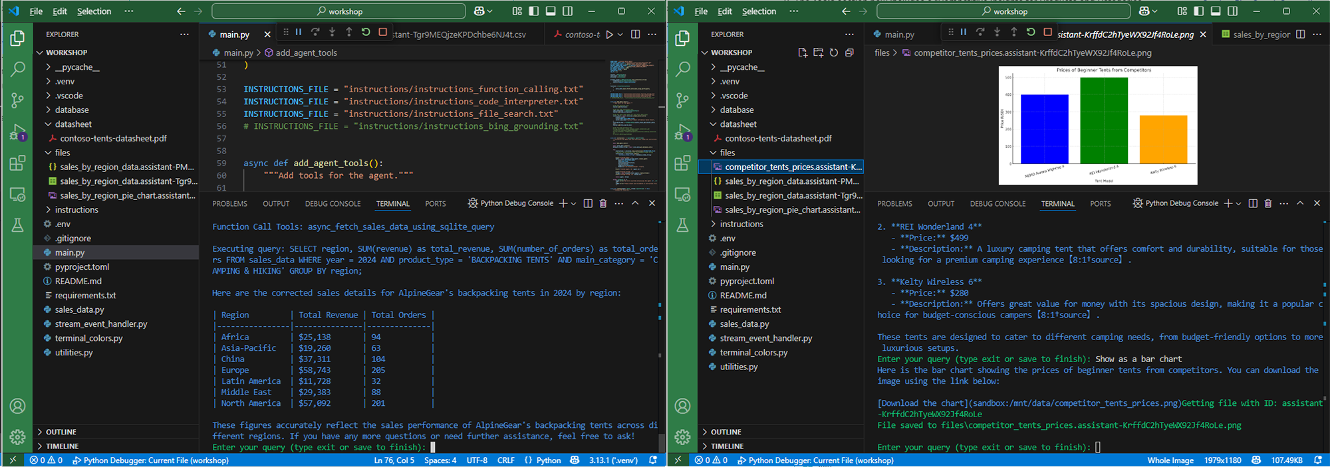
Task: Stop debugging in the left window
Action: [383, 32]
